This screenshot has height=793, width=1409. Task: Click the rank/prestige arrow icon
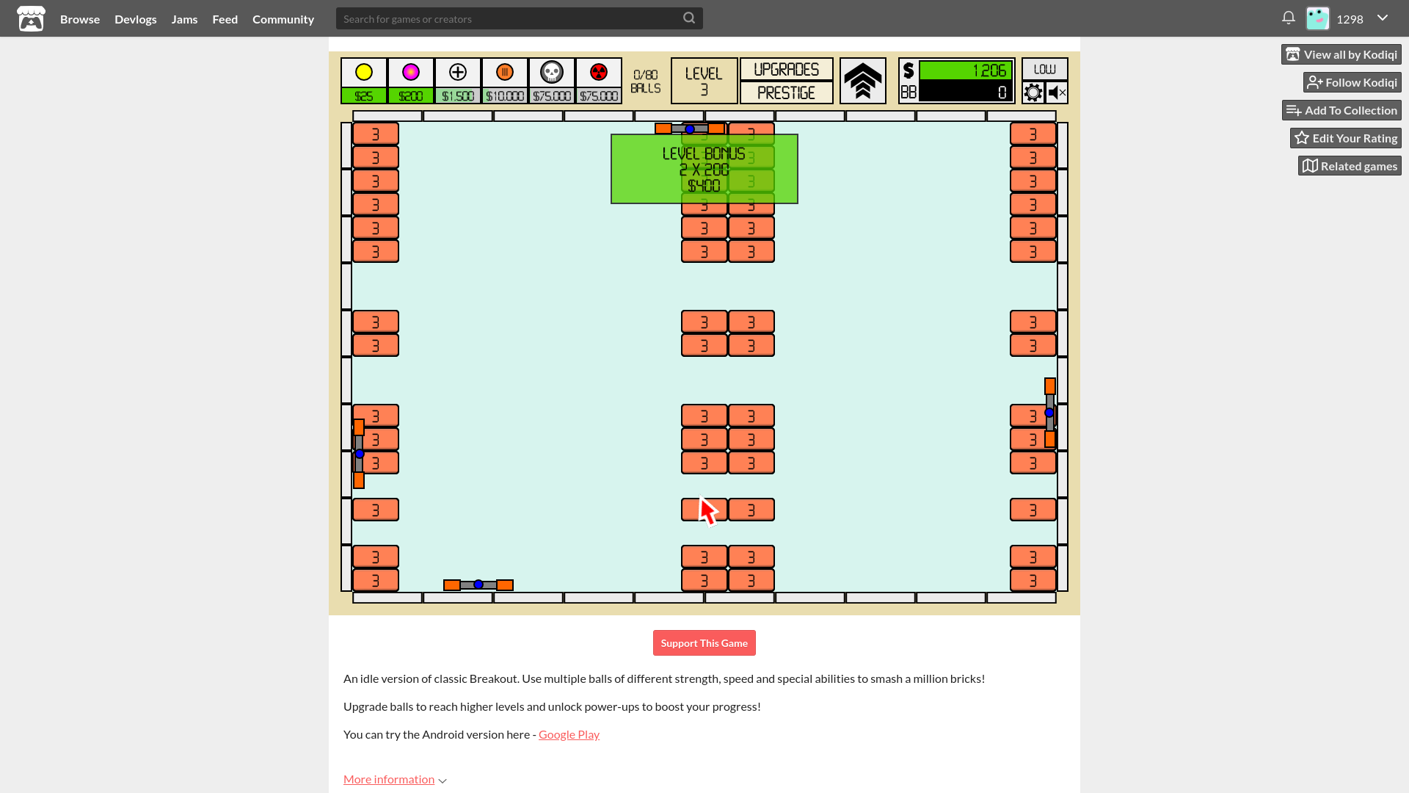pyautogui.click(x=862, y=80)
